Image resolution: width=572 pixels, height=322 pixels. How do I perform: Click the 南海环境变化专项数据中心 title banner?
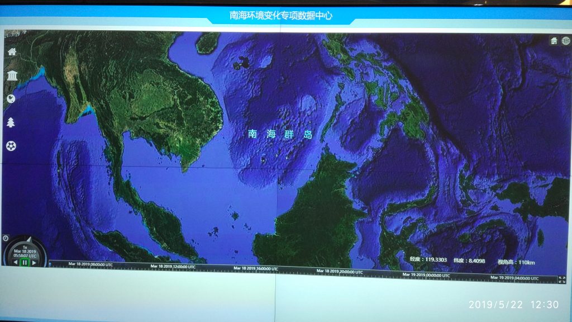pos(281,16)
